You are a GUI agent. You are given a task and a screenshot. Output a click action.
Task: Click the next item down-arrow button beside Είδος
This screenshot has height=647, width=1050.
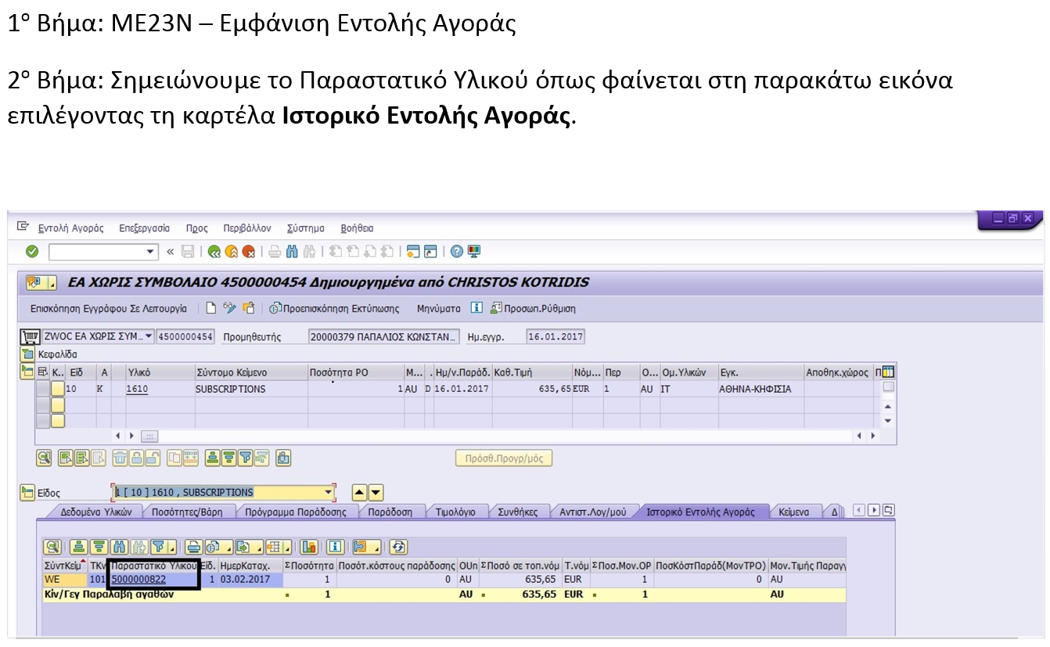point(376,492)
